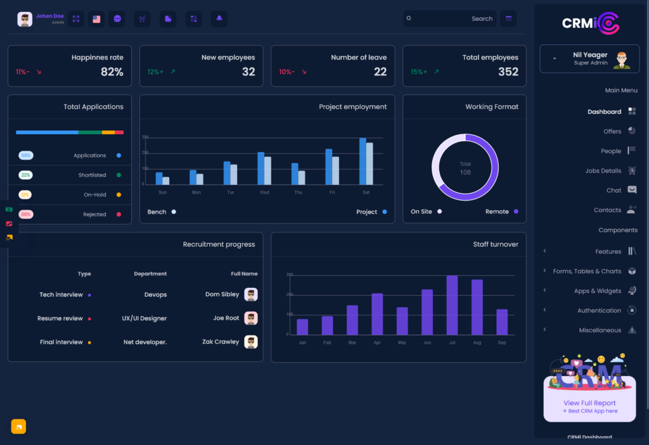The image size is (649, 445).
Task: Click the 58% Applications badge
Action: point(25,156)
